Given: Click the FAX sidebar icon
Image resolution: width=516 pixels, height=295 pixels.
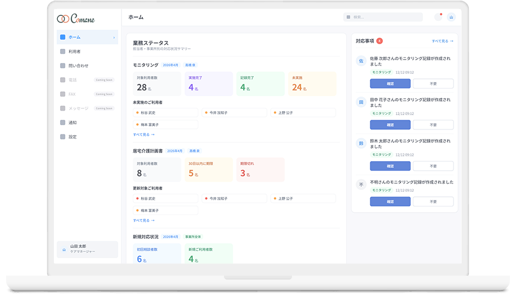Looking at the screenshot, I should click(x=62, y=94).
